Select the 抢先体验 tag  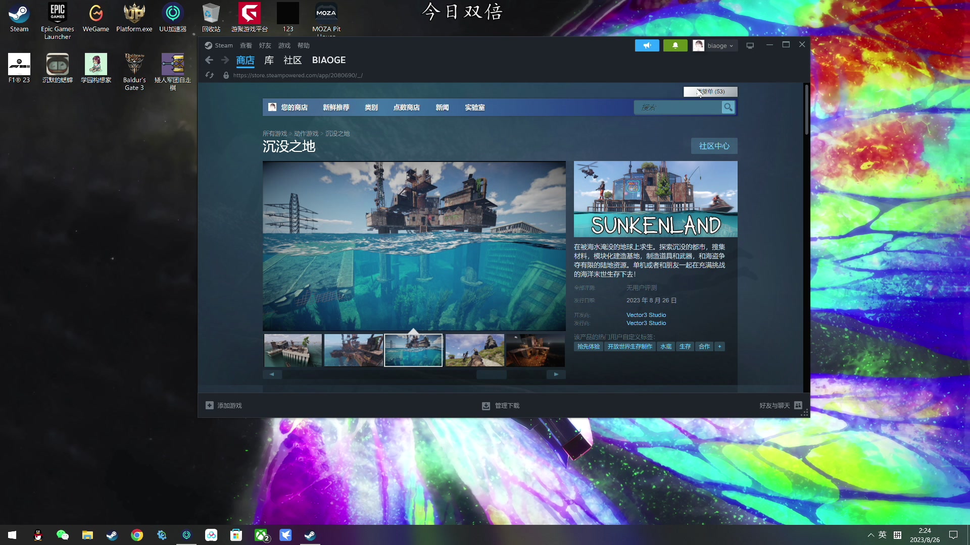point(589,346)
